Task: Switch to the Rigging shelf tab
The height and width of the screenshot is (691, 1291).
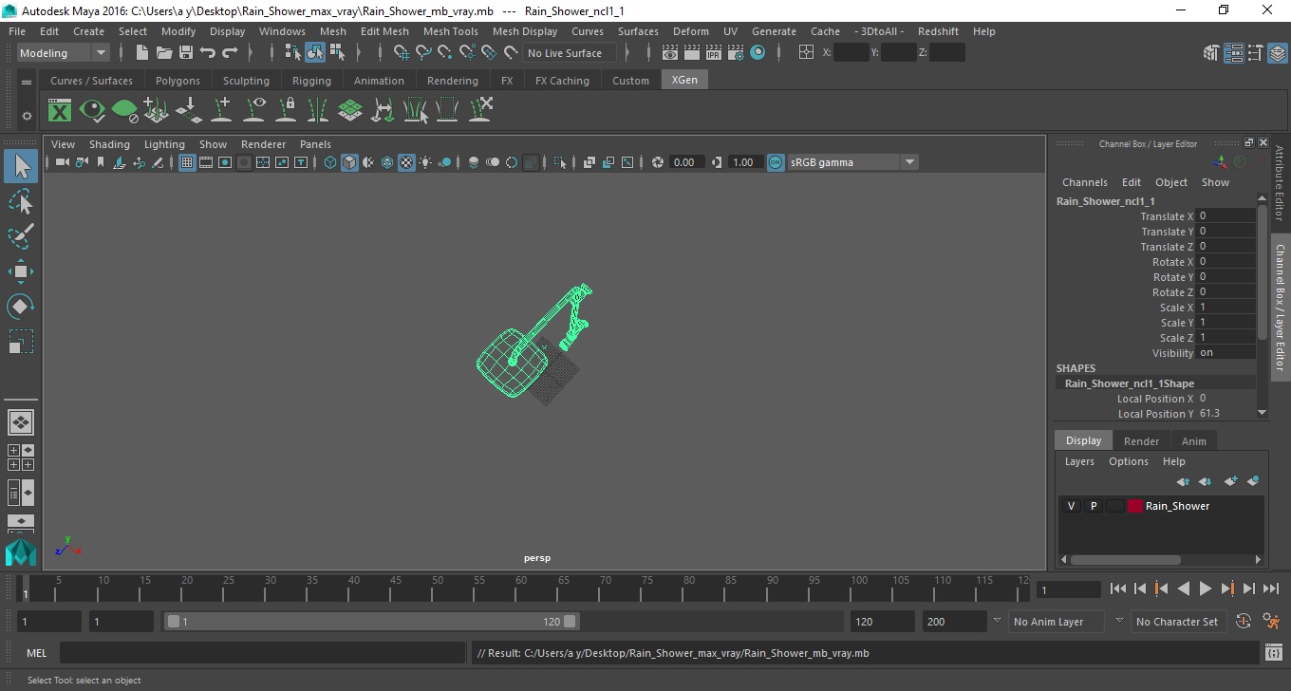Action: pyautogui.click(x=311, y=81)
